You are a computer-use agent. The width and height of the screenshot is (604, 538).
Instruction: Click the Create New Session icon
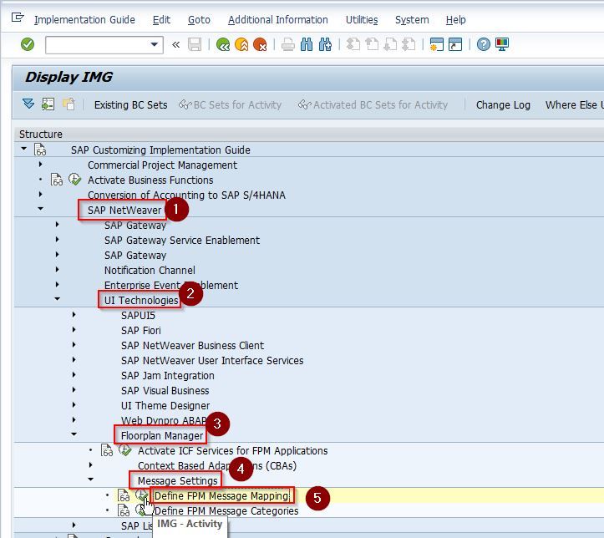click(437, 44)
